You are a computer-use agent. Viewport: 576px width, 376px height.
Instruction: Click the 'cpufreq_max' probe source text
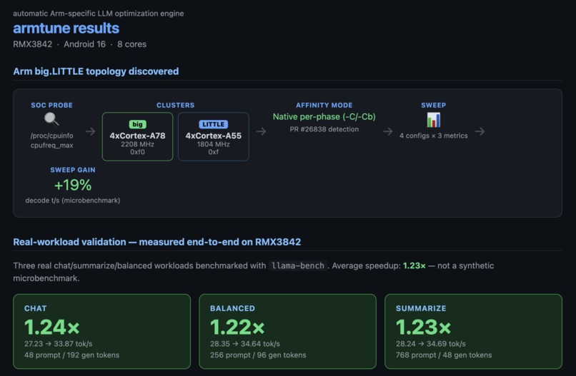click(51, 146)
